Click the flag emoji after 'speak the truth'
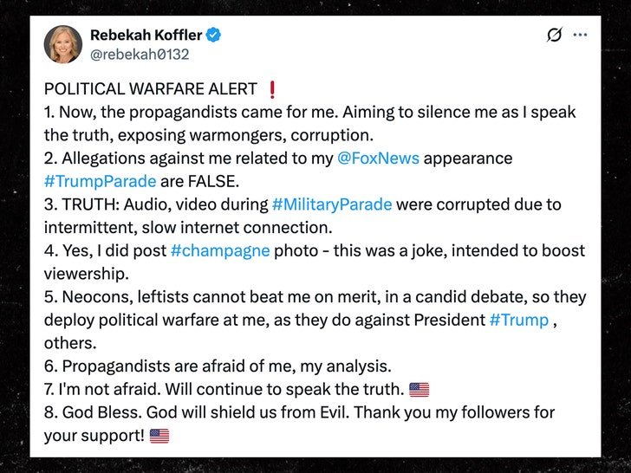 click(419, 390)
